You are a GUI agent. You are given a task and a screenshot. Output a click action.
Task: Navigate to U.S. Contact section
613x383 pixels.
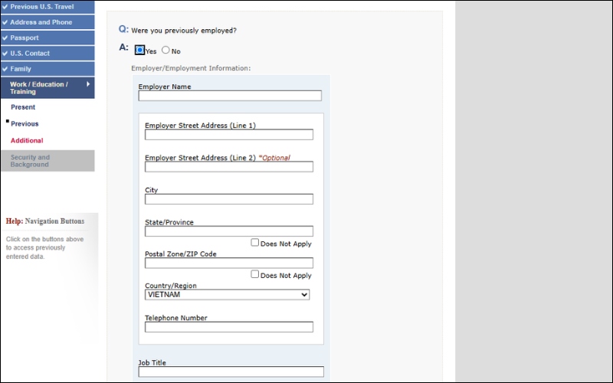(x=30, y=53)
